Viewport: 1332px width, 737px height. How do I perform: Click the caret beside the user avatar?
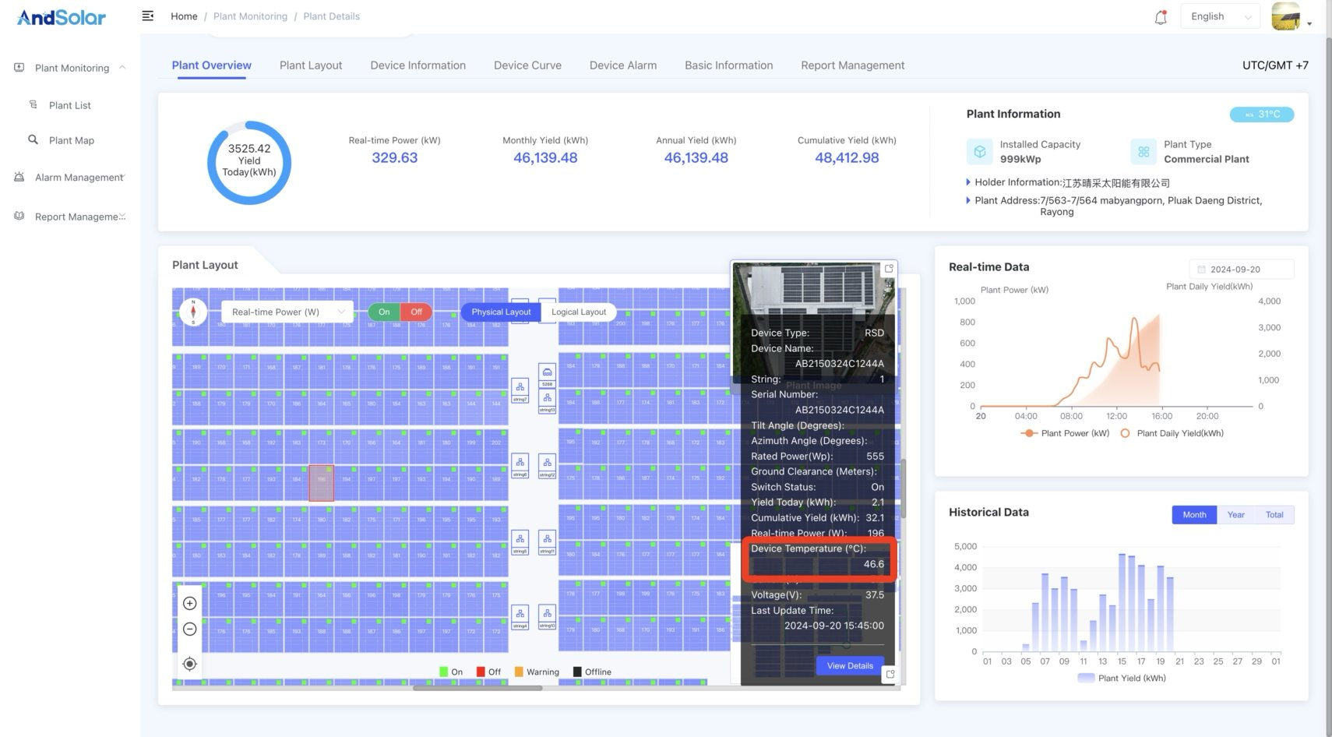(x=1309, y=23)
